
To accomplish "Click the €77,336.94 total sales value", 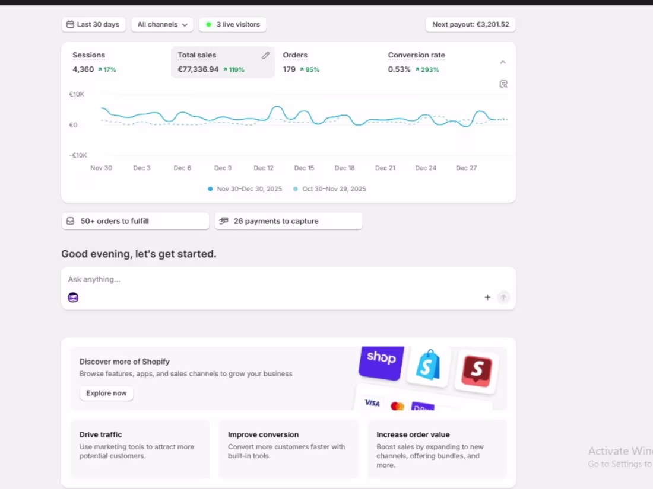I will pyautogui.click(x=198, y=69).
